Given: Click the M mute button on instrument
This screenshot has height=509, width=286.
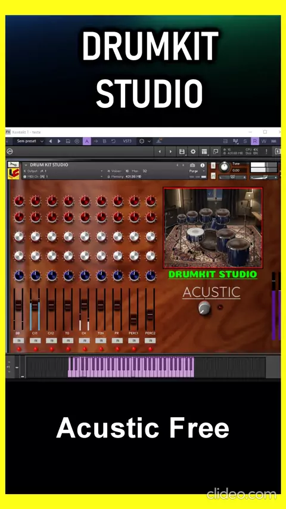Looking at the screenshot, I should [x=213, y=176].
